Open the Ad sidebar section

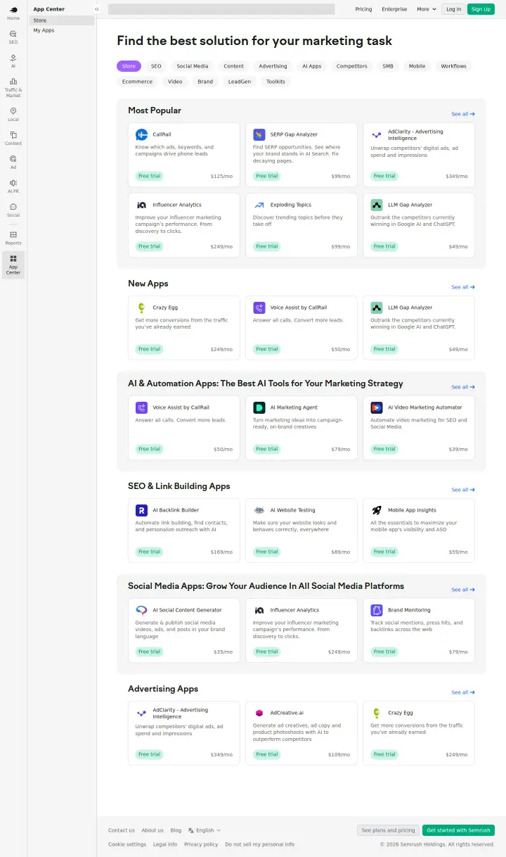(x=13, y=162)
